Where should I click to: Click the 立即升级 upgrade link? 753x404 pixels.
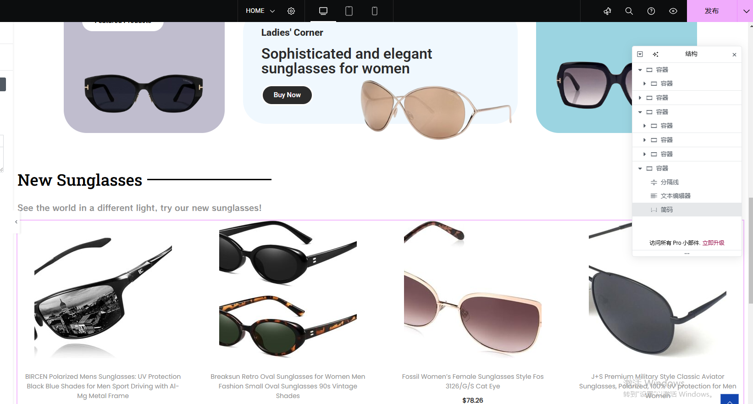(x=713, y=243)
